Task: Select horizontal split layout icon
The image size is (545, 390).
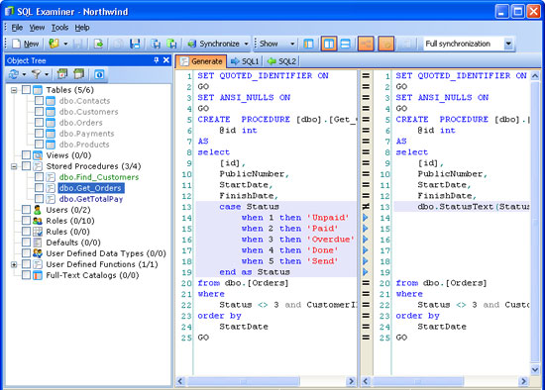Action: coord(345,44)
